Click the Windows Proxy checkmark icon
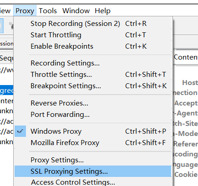Image resolution: width=198 pixels, height=186 pixels. tap(20, 131)
